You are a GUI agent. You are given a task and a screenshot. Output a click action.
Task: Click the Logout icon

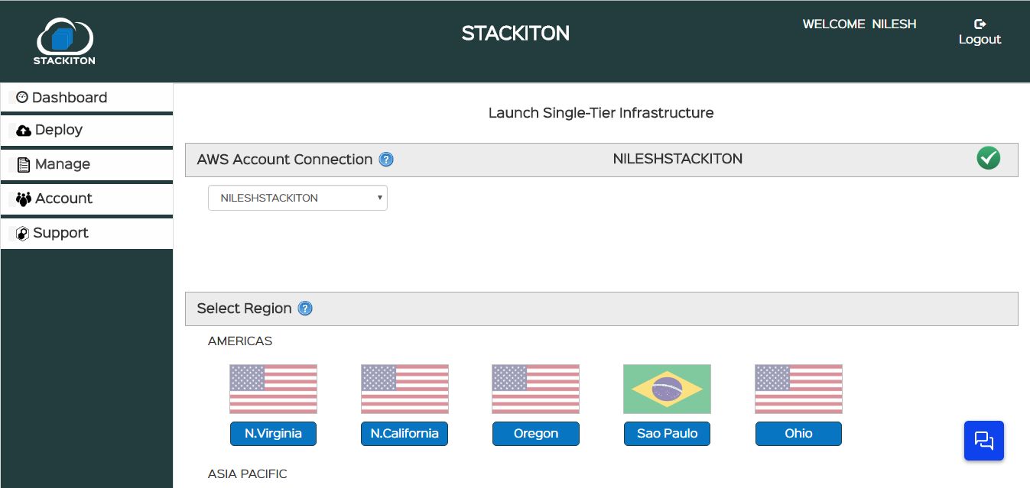tap(980, 24)
